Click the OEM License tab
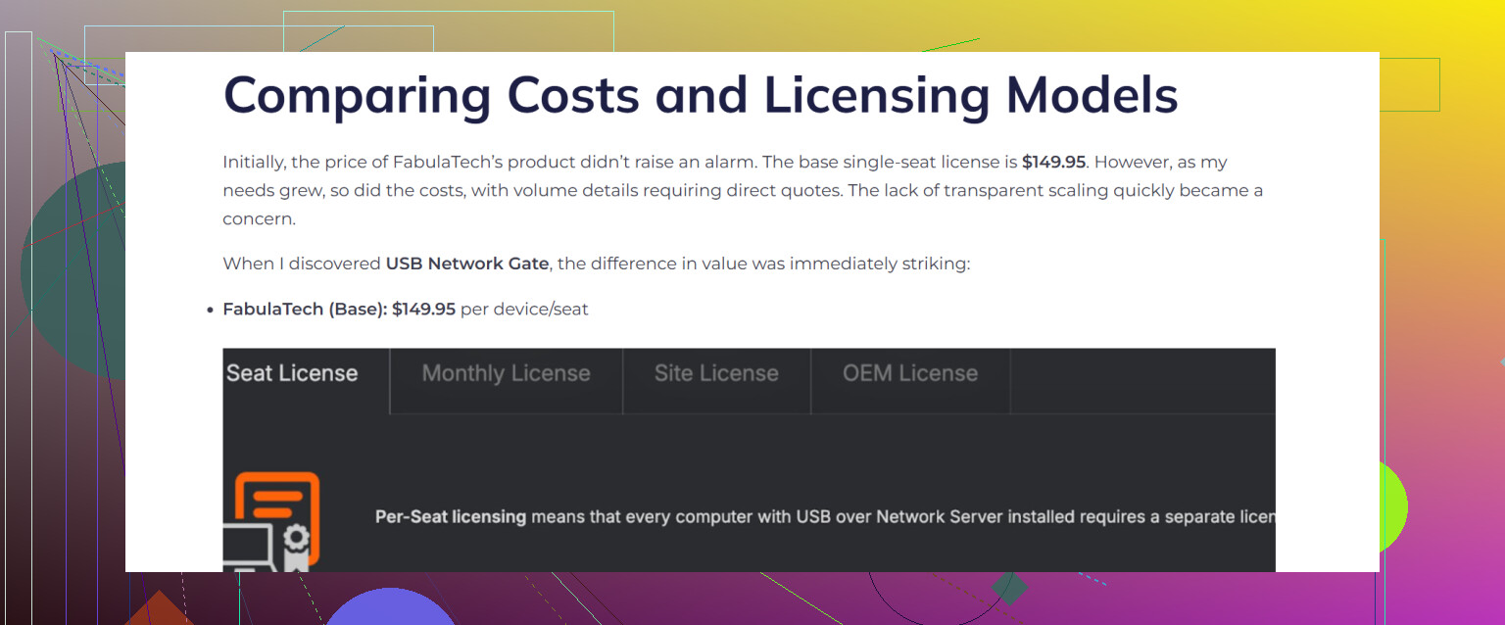 click(x=909, y=374)
